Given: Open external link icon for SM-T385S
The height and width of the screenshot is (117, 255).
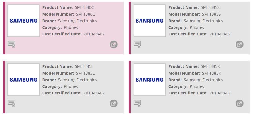Looking at the screenshot, I should [x=240, y=44].
